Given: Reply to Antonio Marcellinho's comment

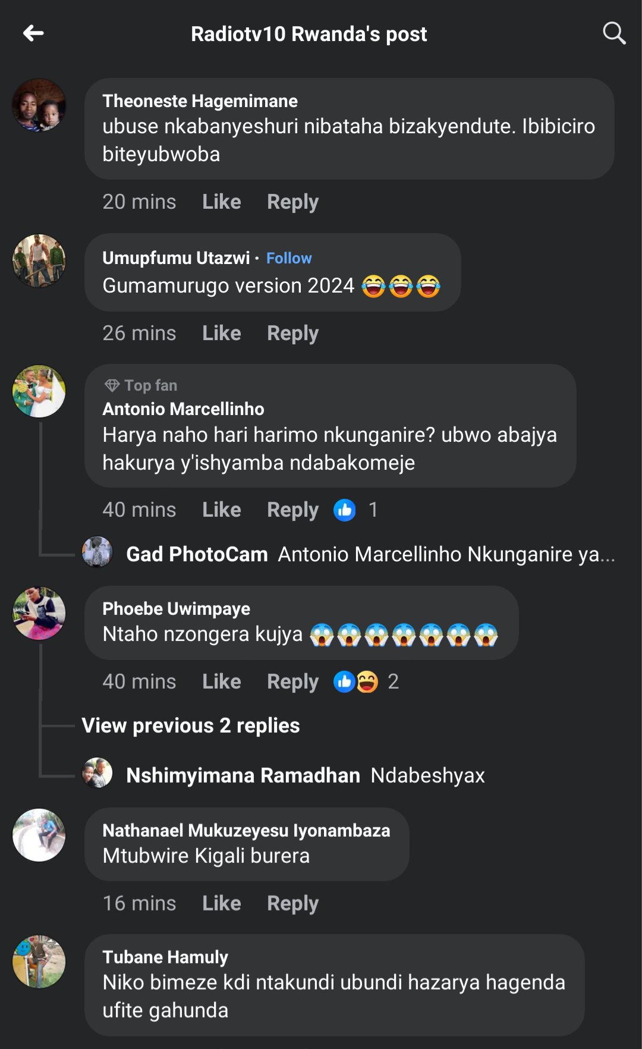Looking at the screenshot, I should coord(292,510).
